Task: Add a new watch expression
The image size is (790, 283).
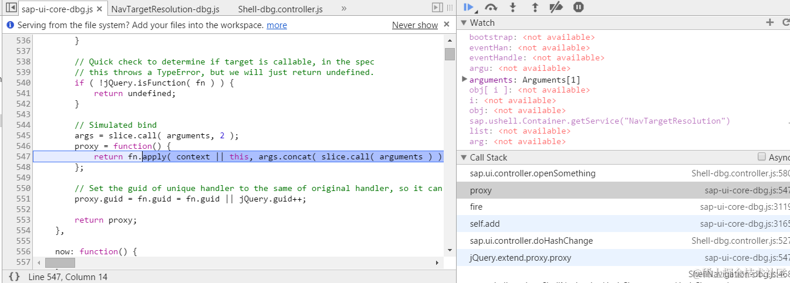Action: [770, 22]
